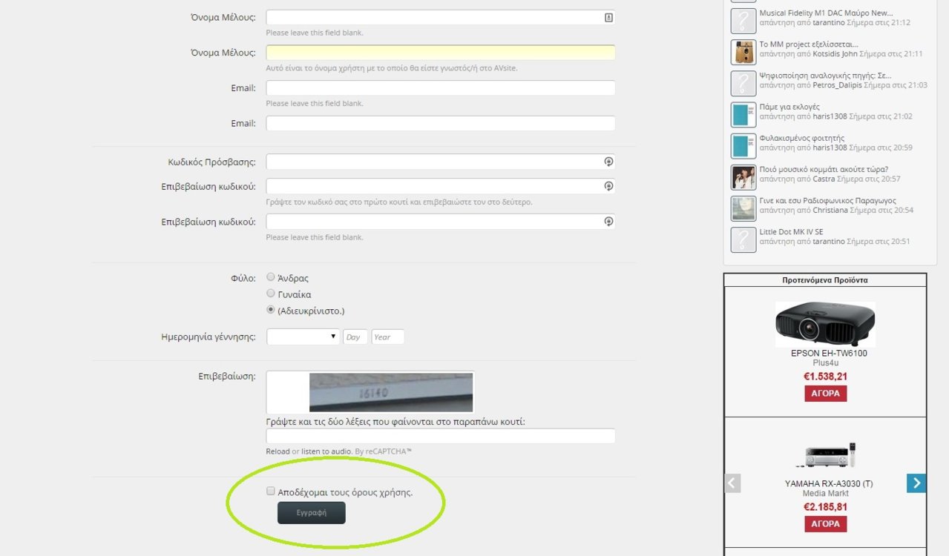Click ΑΓΟΡΑ button under Epson projector
949x556 pixels.
825,394
